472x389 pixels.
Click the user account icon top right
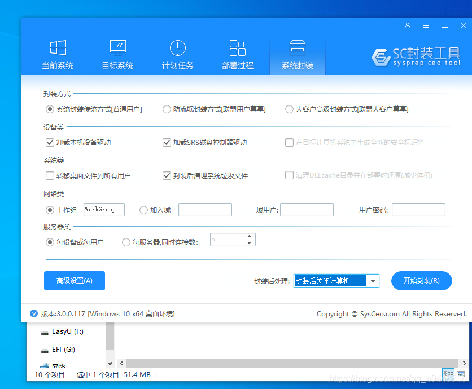pos(408,25)
